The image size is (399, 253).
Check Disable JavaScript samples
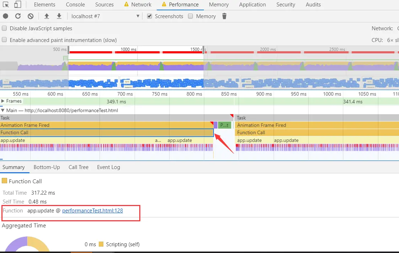(x=4, y=28)
